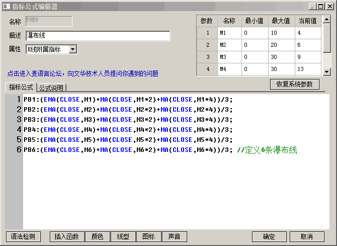Switch to the 公式说明 tab
Image resolution: width=337 pixels, height=246 pixels.
51,88
